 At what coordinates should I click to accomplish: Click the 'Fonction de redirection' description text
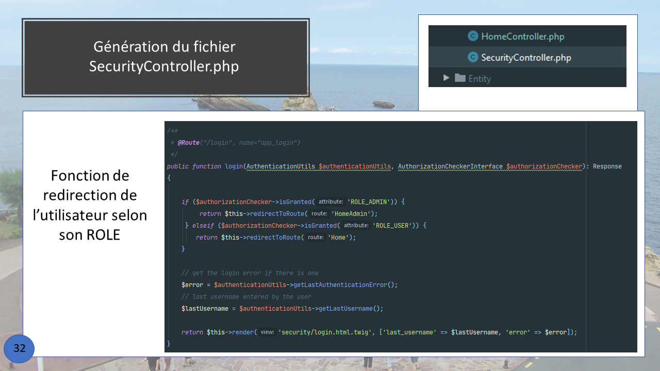[90, 205]
